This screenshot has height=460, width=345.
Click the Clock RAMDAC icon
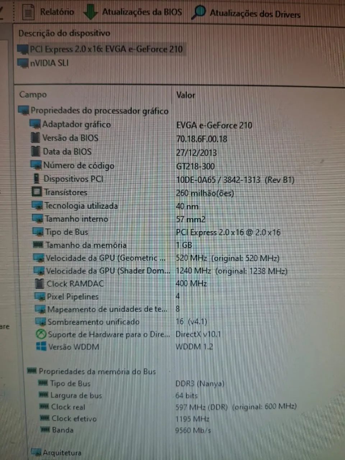(39, 284)
